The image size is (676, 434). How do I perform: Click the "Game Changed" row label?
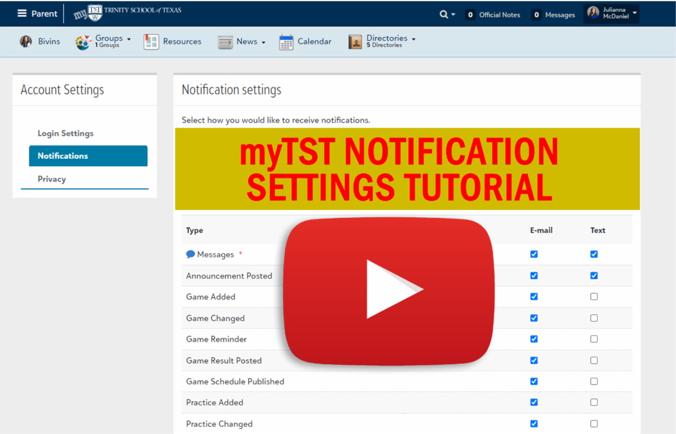215,318
